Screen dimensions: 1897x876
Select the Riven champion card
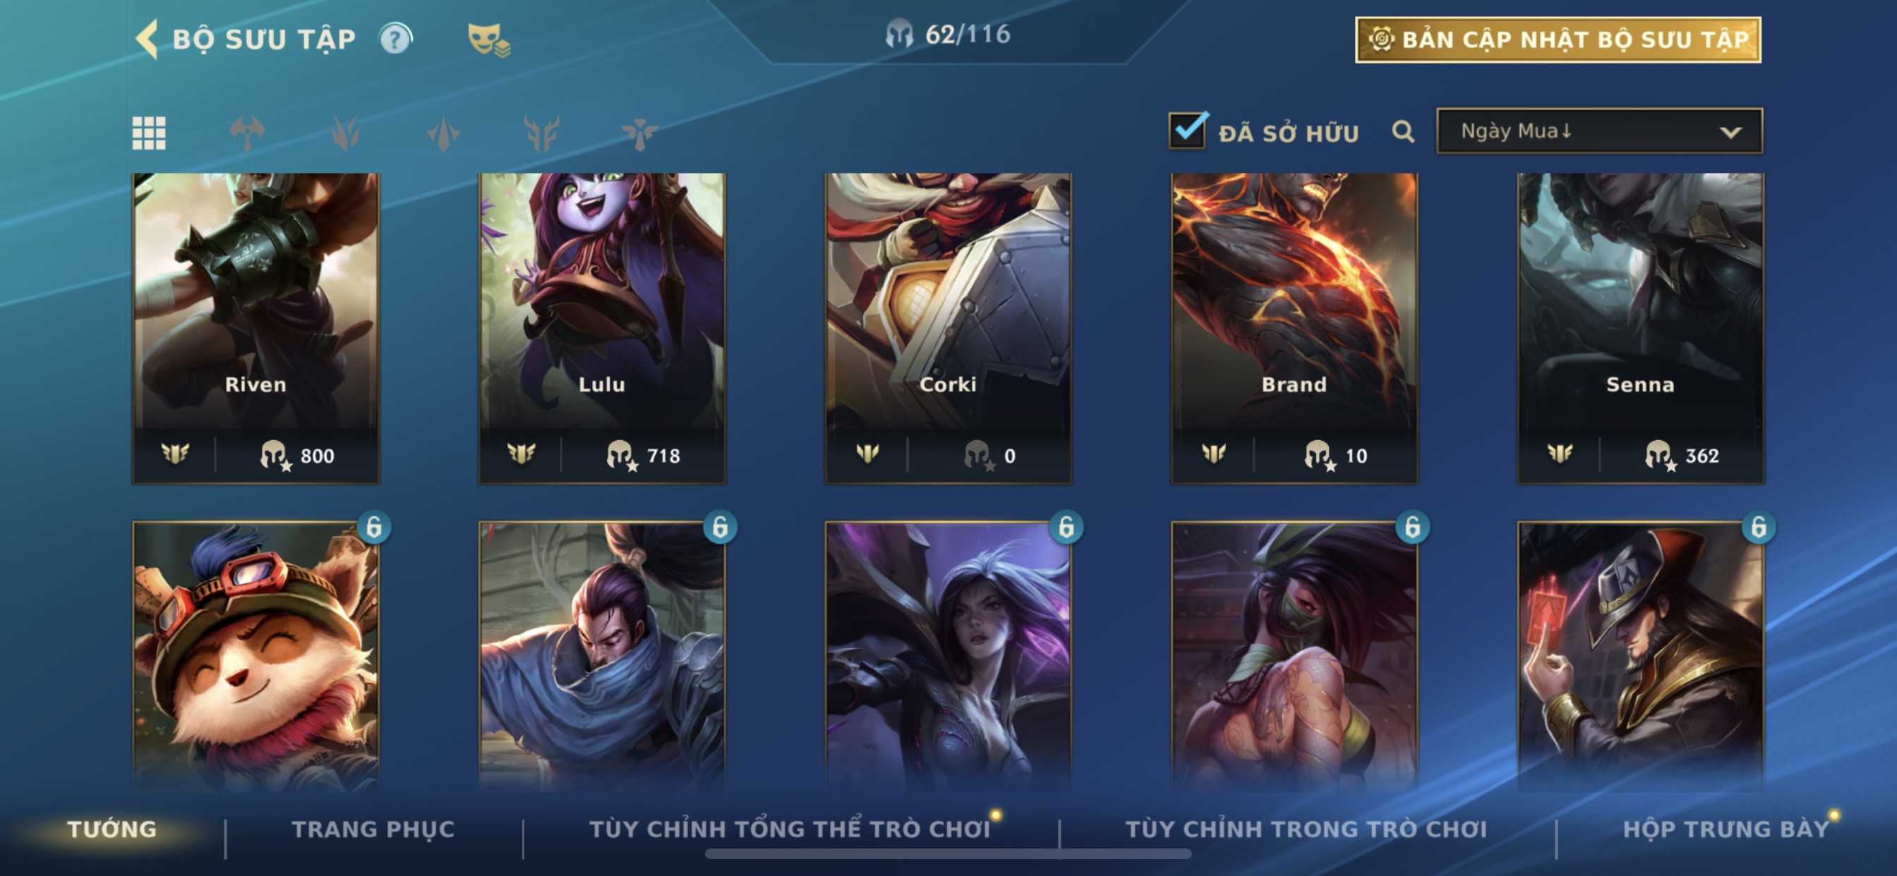tap(256, 328)
